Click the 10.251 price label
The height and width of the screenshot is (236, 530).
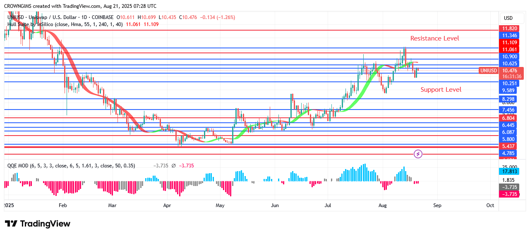[508, 83]
